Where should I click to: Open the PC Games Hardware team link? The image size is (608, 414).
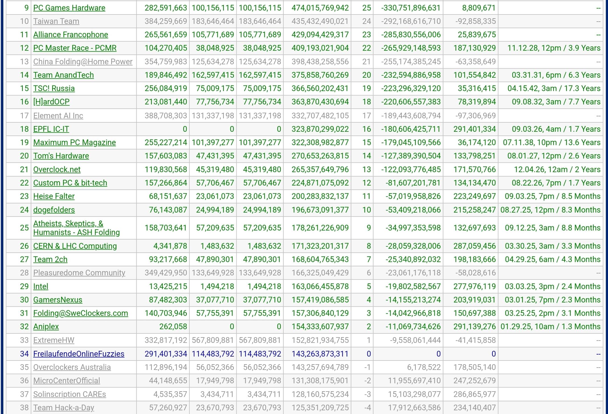click(69, 8)
